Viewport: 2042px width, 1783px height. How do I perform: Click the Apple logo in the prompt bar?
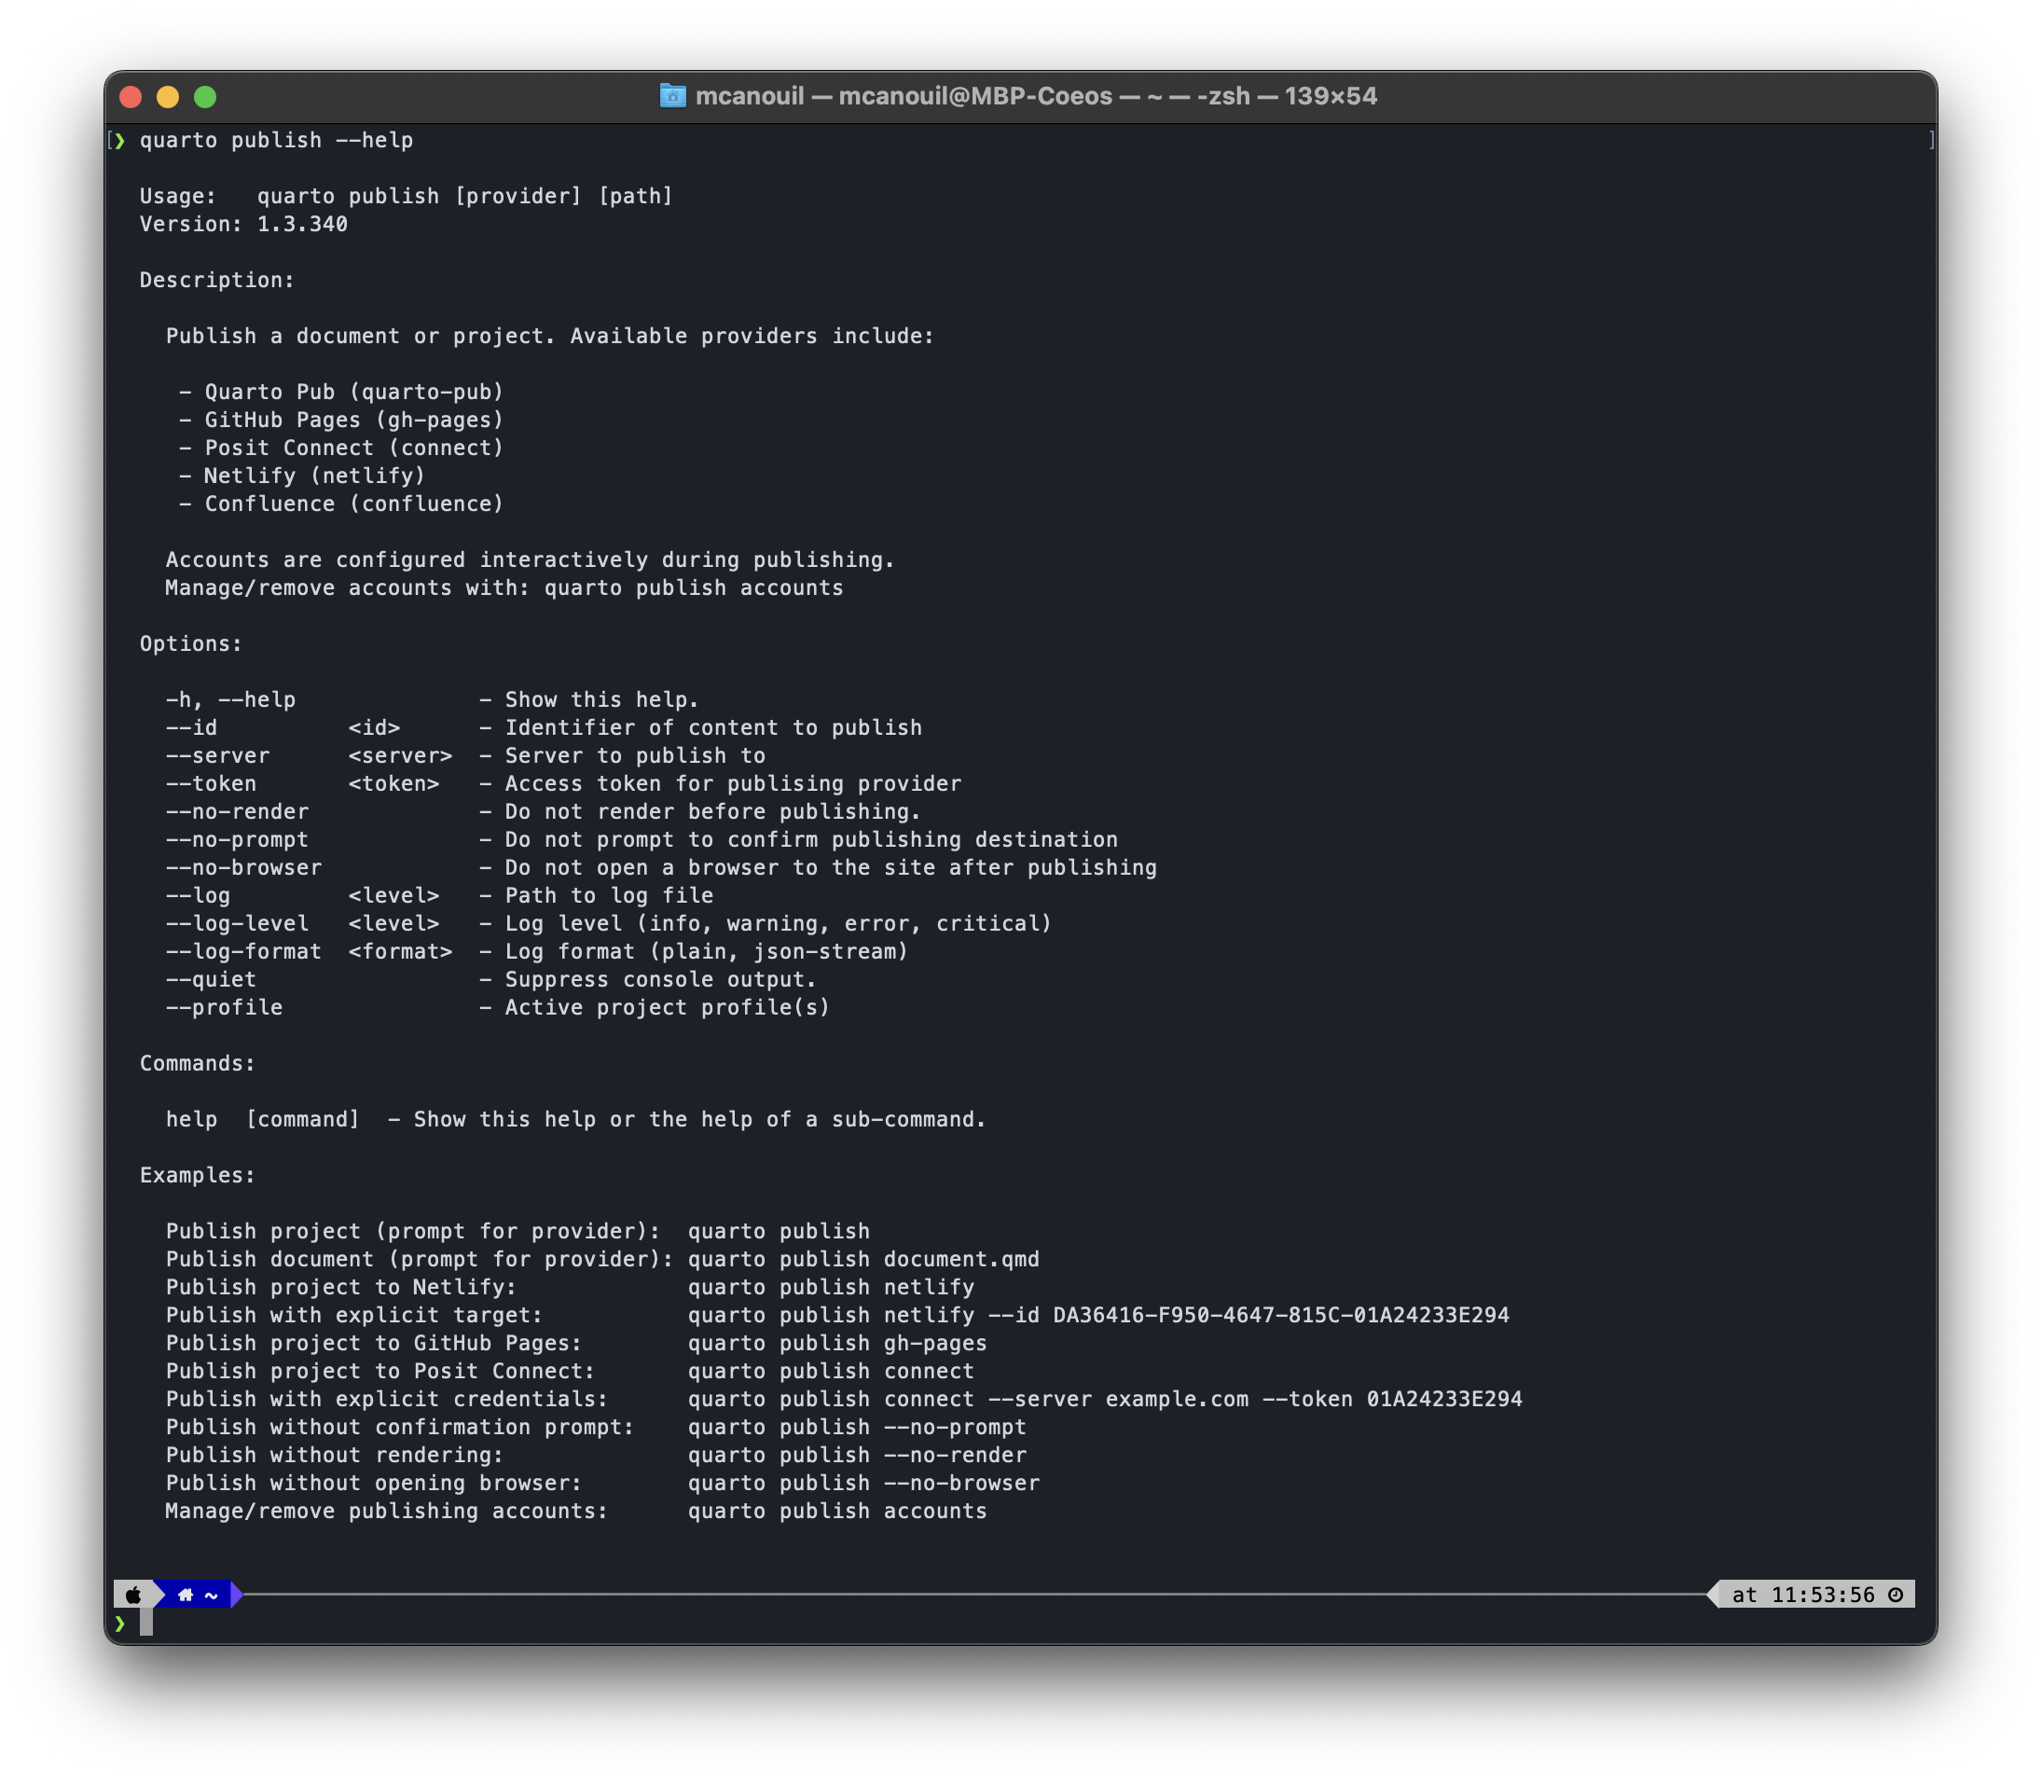click(x=133, y=1595)
